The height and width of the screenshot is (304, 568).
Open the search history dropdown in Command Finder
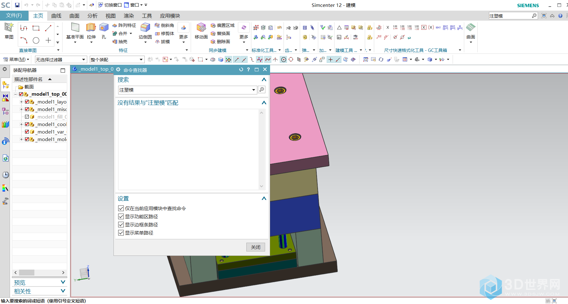pyautogui.click(x=254, y=90)
